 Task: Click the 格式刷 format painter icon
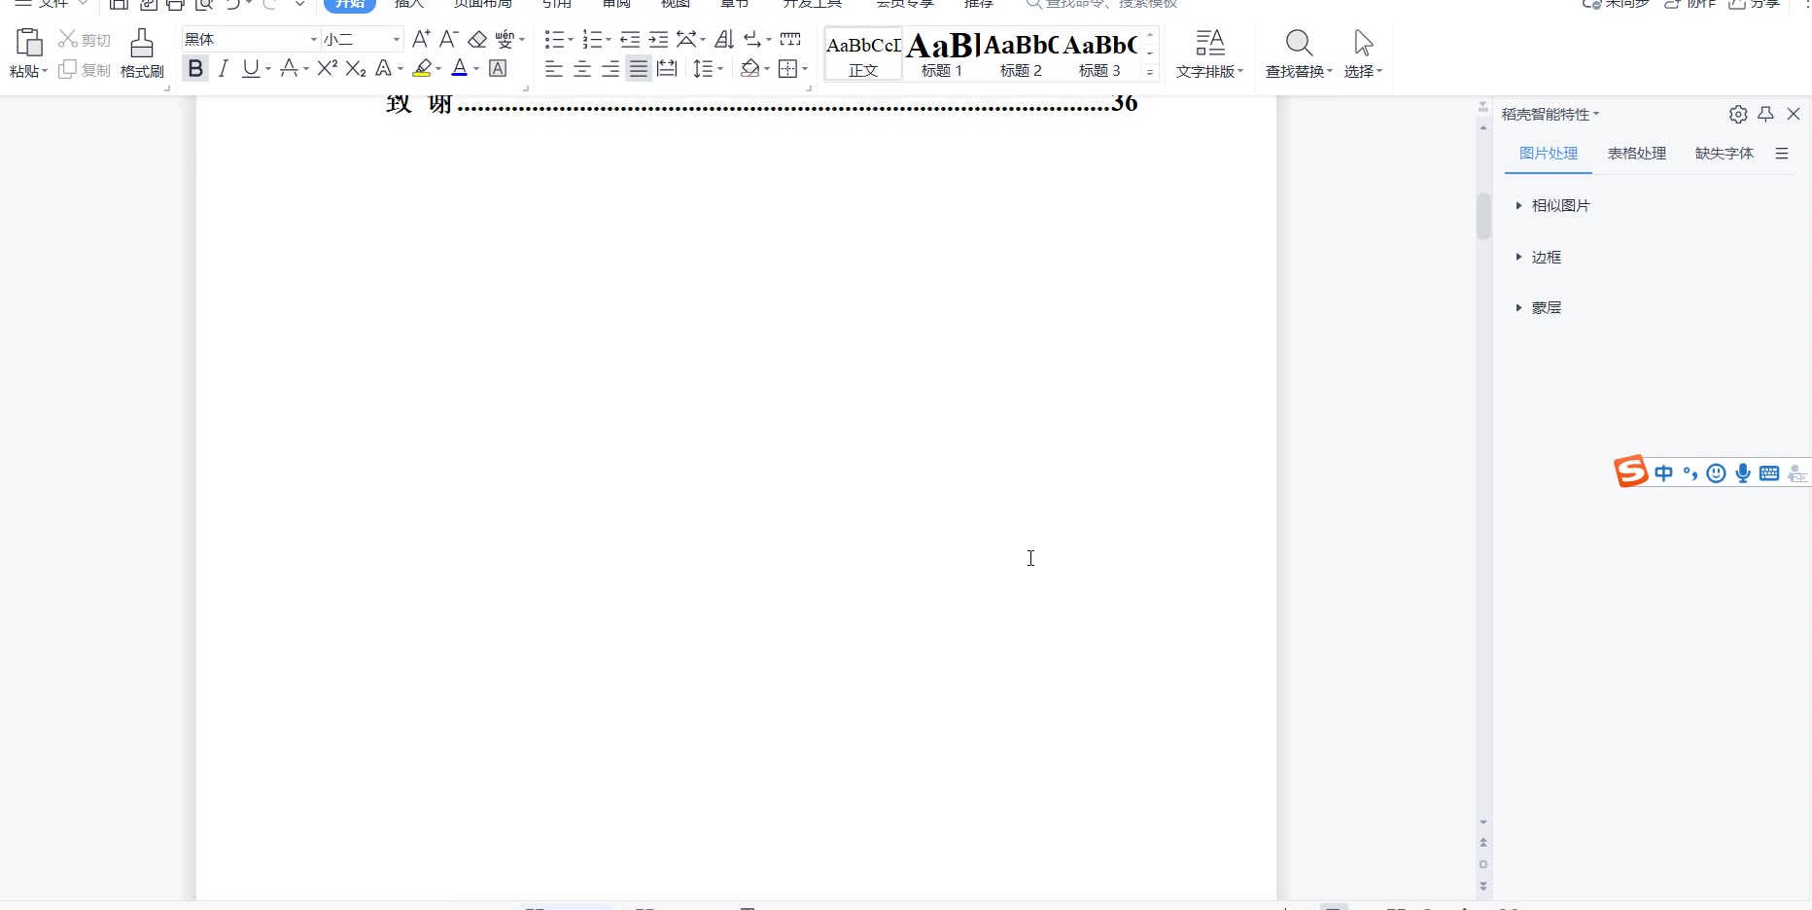click(x=142, y=52)
